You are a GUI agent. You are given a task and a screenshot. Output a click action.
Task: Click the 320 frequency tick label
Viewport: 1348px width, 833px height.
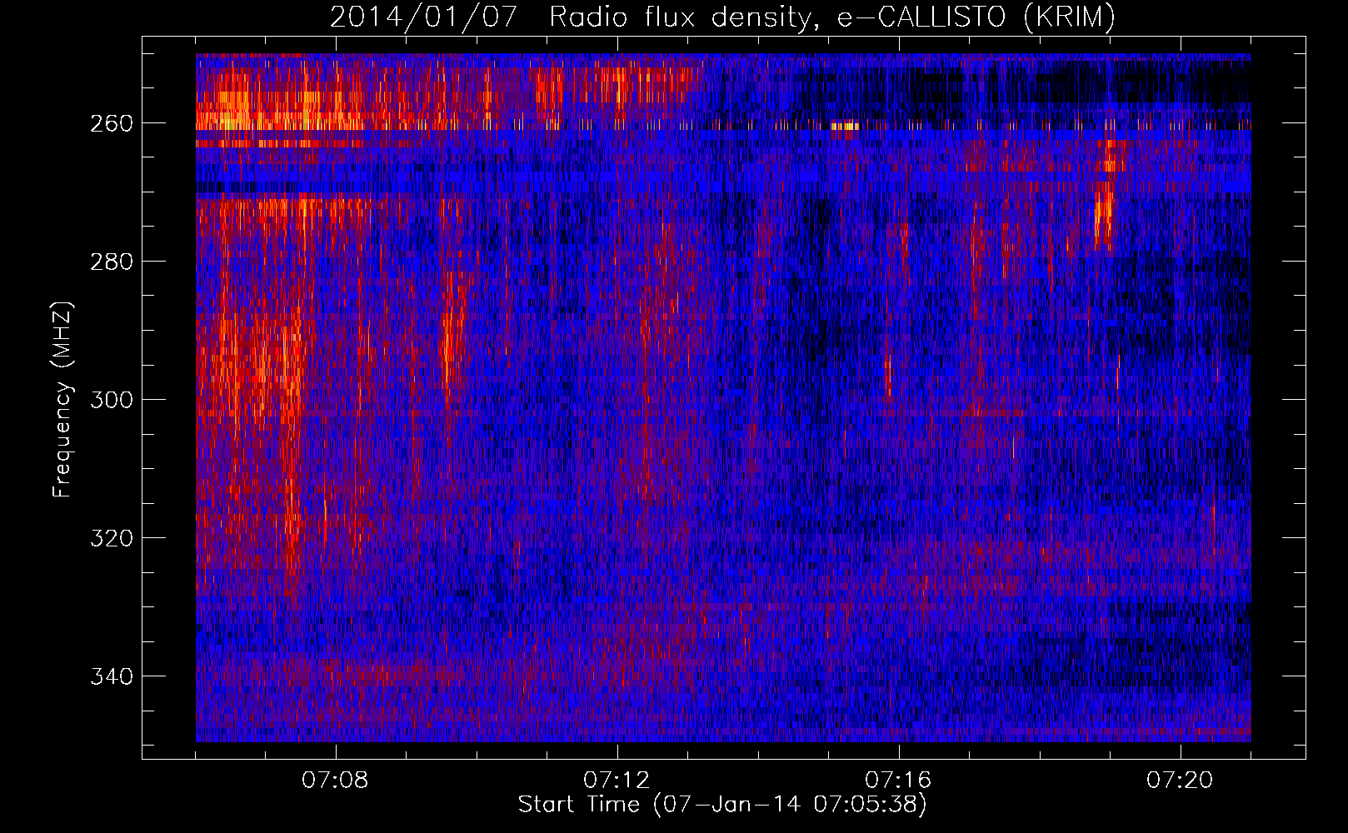tap(110, 538)
